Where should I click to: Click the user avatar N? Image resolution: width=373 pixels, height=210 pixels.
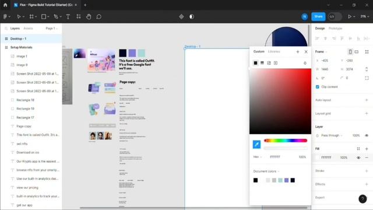click(304, 17)
